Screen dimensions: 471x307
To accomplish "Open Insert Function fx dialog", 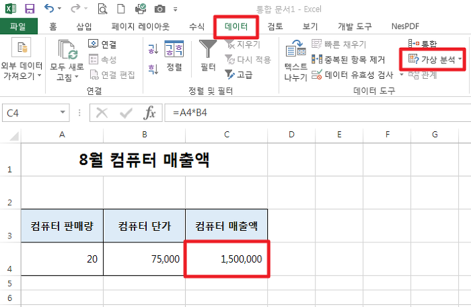I will [149, 113].
